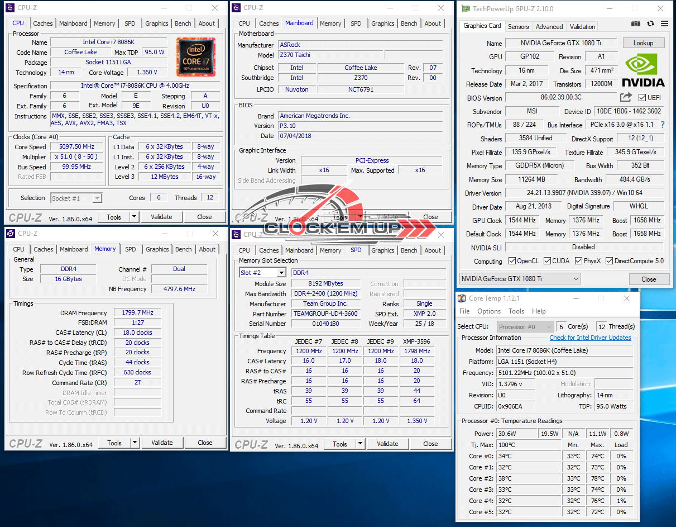This screenshot has width=676, height=527.
Task: Open the Caches tab in the CPU-Z Memory window
Action: click(x=44, y=249)
